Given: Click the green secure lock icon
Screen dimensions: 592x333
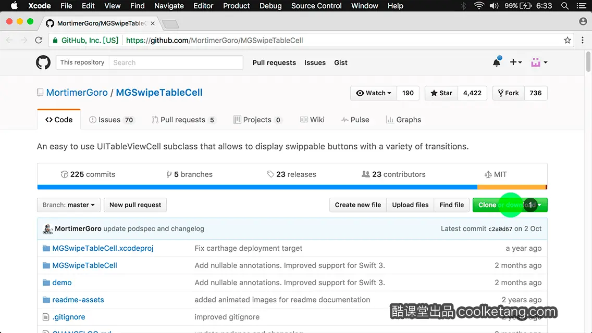Looking at the screenshot, I should point(55,41).
